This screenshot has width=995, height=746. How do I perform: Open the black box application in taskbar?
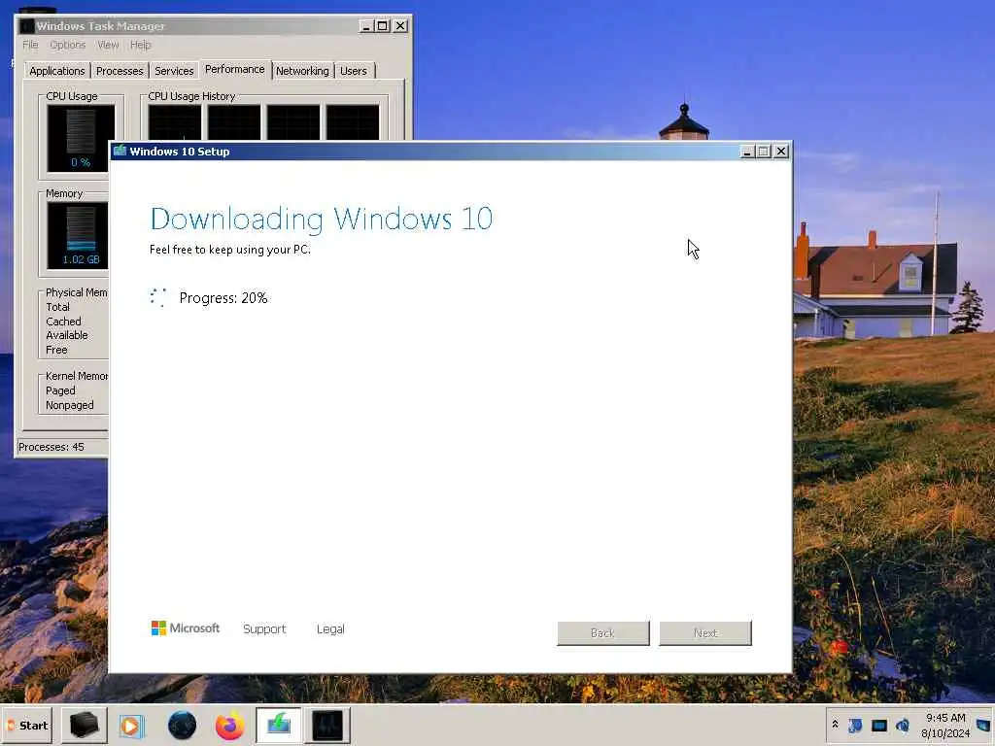coord(84,725)
